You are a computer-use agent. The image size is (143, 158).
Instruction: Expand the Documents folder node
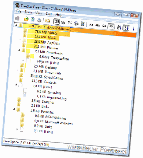pos(17,70)
